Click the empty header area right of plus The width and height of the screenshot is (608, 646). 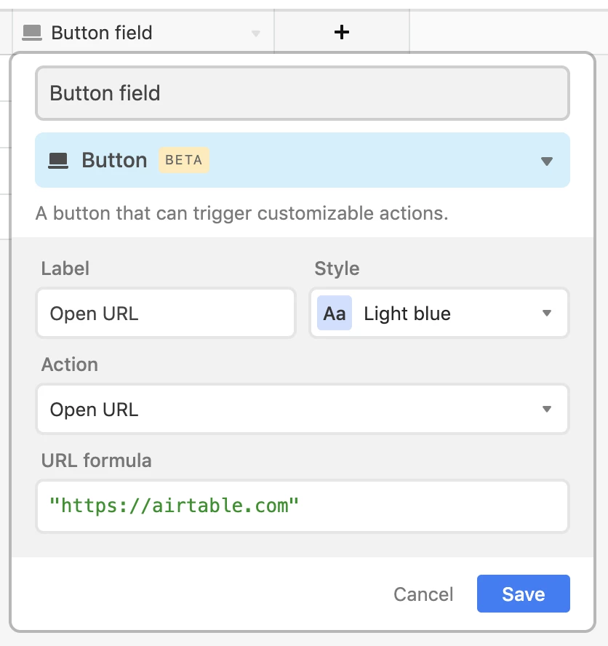[x=508, y=32]
